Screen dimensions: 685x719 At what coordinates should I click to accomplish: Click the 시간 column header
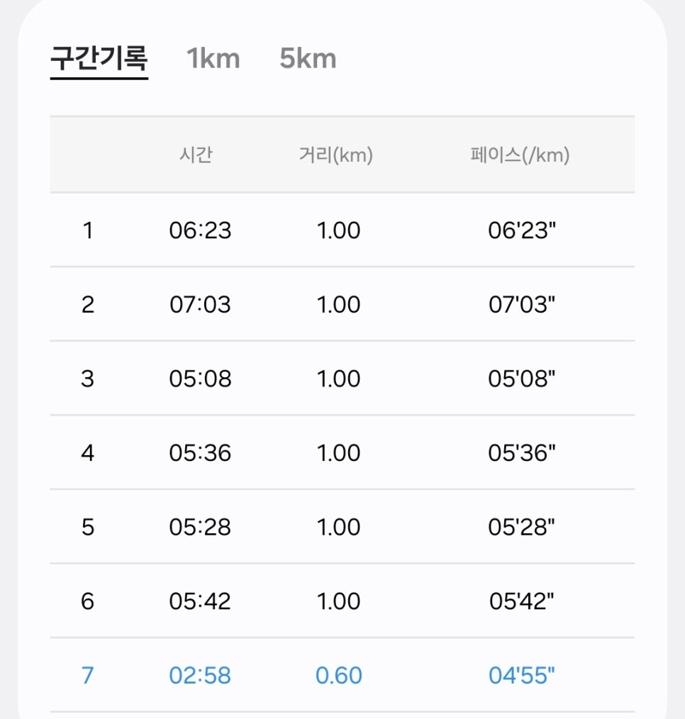[x=196, y=155]
